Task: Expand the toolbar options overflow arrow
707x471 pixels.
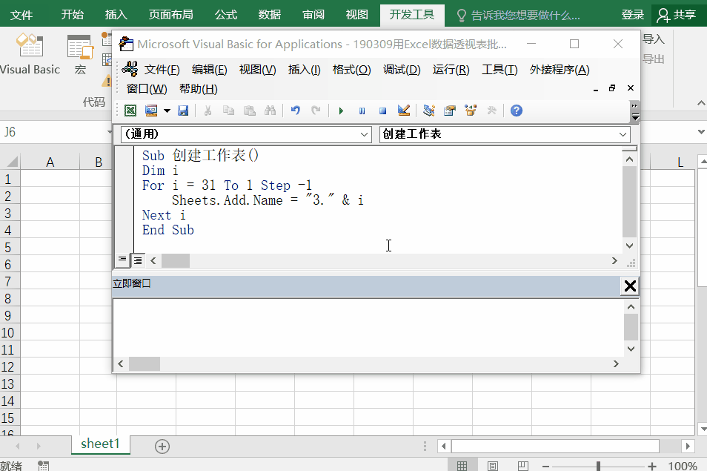Action: tap(635, 112)
